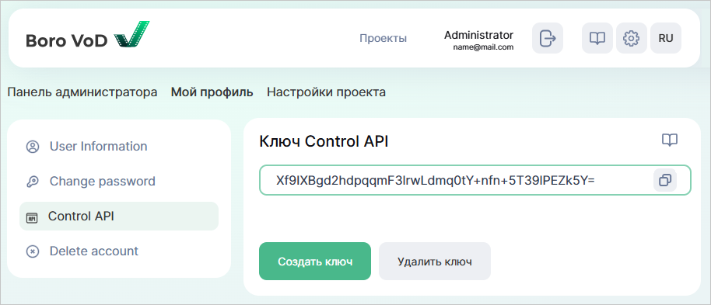
Task: Click the Создать ключ button
Action: pos(315,262)
